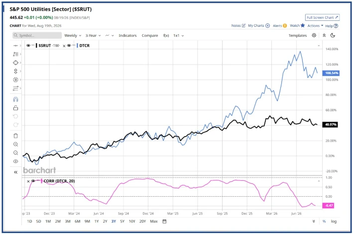Open the 1x1 grid layout dropdown

[179, 35]
